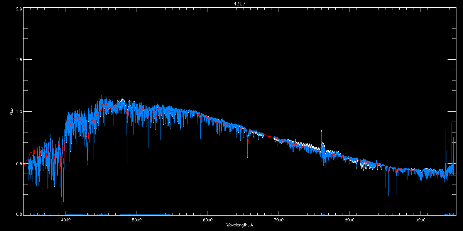Click the 1.0 flux tick label
The height and width of the screenshot is (231, 463).
pyautogui.click(x=19, y=112)
